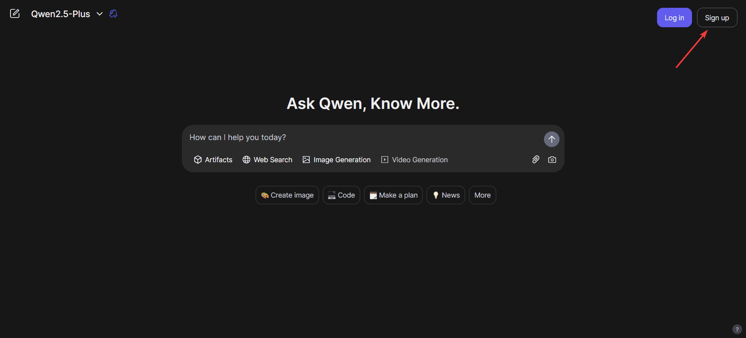Screen dimensions: 746x338
Task: Click the purple icon beside the model name
Action: (113, 14)
